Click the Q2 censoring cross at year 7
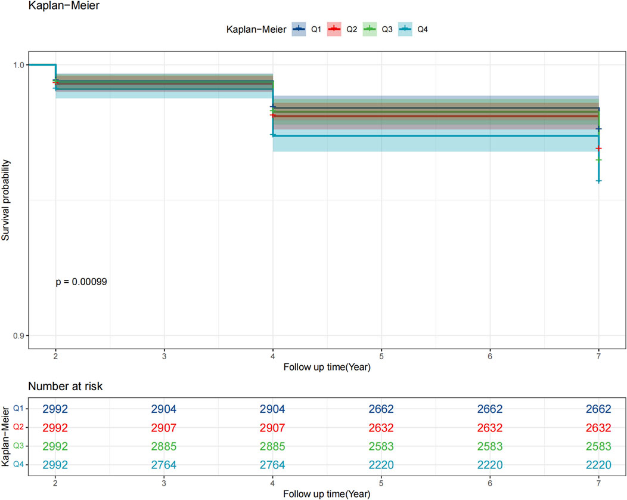The image size is (627, 500). [x=598, y=148]
